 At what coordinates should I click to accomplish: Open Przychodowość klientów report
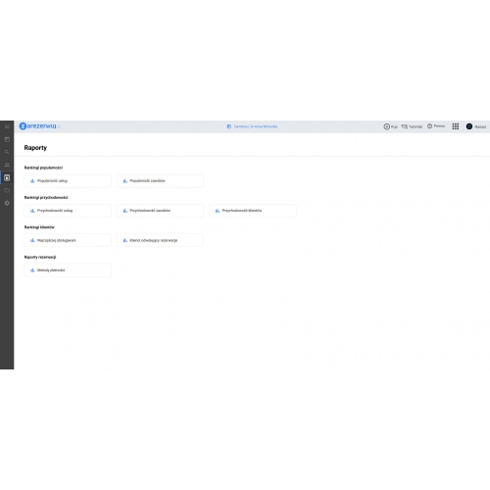tap(253, 211)
